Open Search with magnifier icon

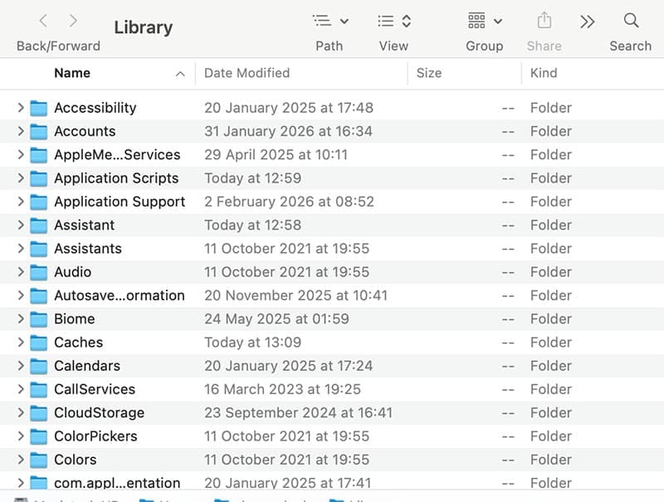[x=631, y=20]
